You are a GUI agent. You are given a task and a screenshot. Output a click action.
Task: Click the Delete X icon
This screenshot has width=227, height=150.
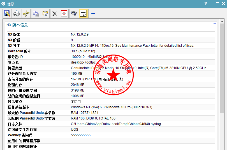55,14
